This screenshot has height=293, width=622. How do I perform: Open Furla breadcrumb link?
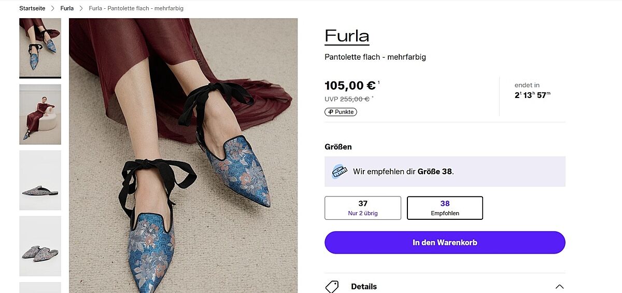[x=67, y=8]
